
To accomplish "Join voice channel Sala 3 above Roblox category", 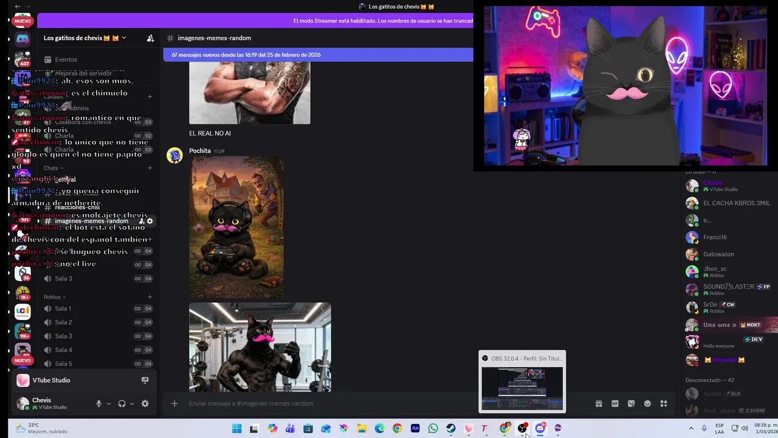I will pos(97,279).
